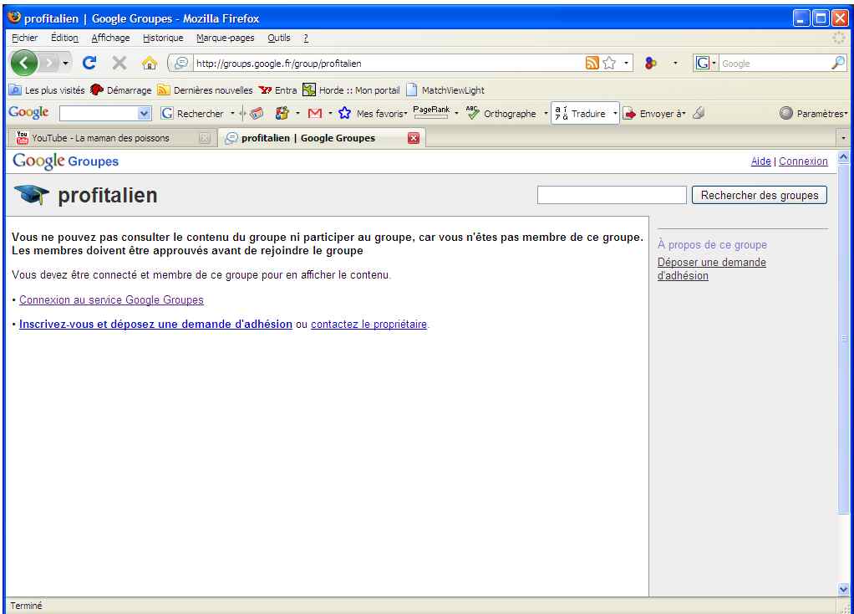The height and width of the screenshot is (614, 854).
Task: Click the colorful blocks icon on Google toolbar
Action: [282, 114]
